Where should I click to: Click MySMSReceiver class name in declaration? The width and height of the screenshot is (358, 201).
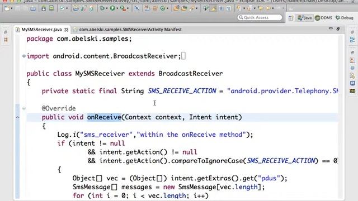[100, 73]
